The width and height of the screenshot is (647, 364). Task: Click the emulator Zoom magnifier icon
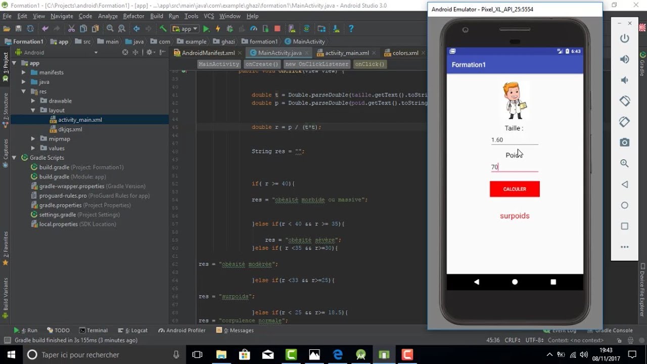(625, 163)
